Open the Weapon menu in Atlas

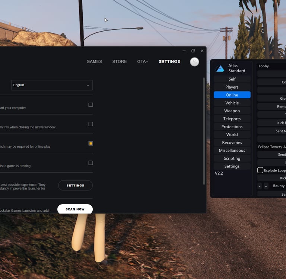point(232,111)
